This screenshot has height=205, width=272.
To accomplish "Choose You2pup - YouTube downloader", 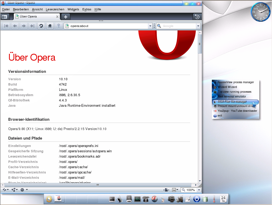I will (235, 111).
